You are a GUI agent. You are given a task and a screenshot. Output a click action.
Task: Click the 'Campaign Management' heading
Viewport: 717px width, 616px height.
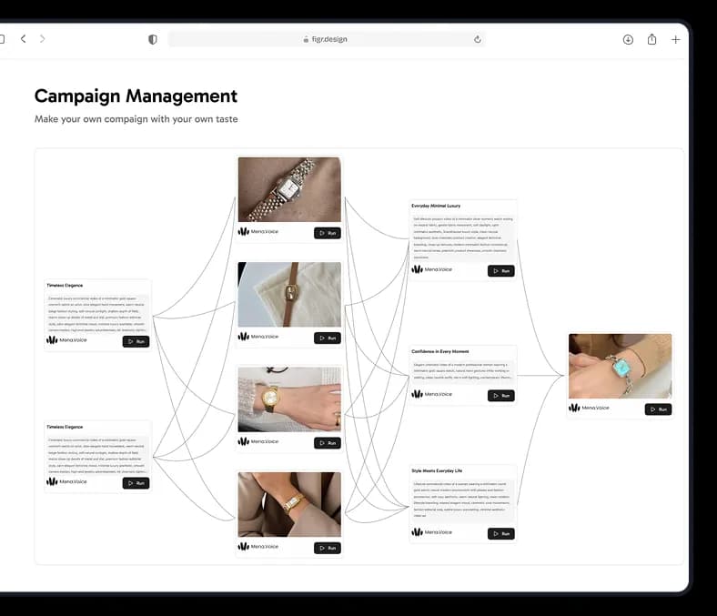coord(136,96)
